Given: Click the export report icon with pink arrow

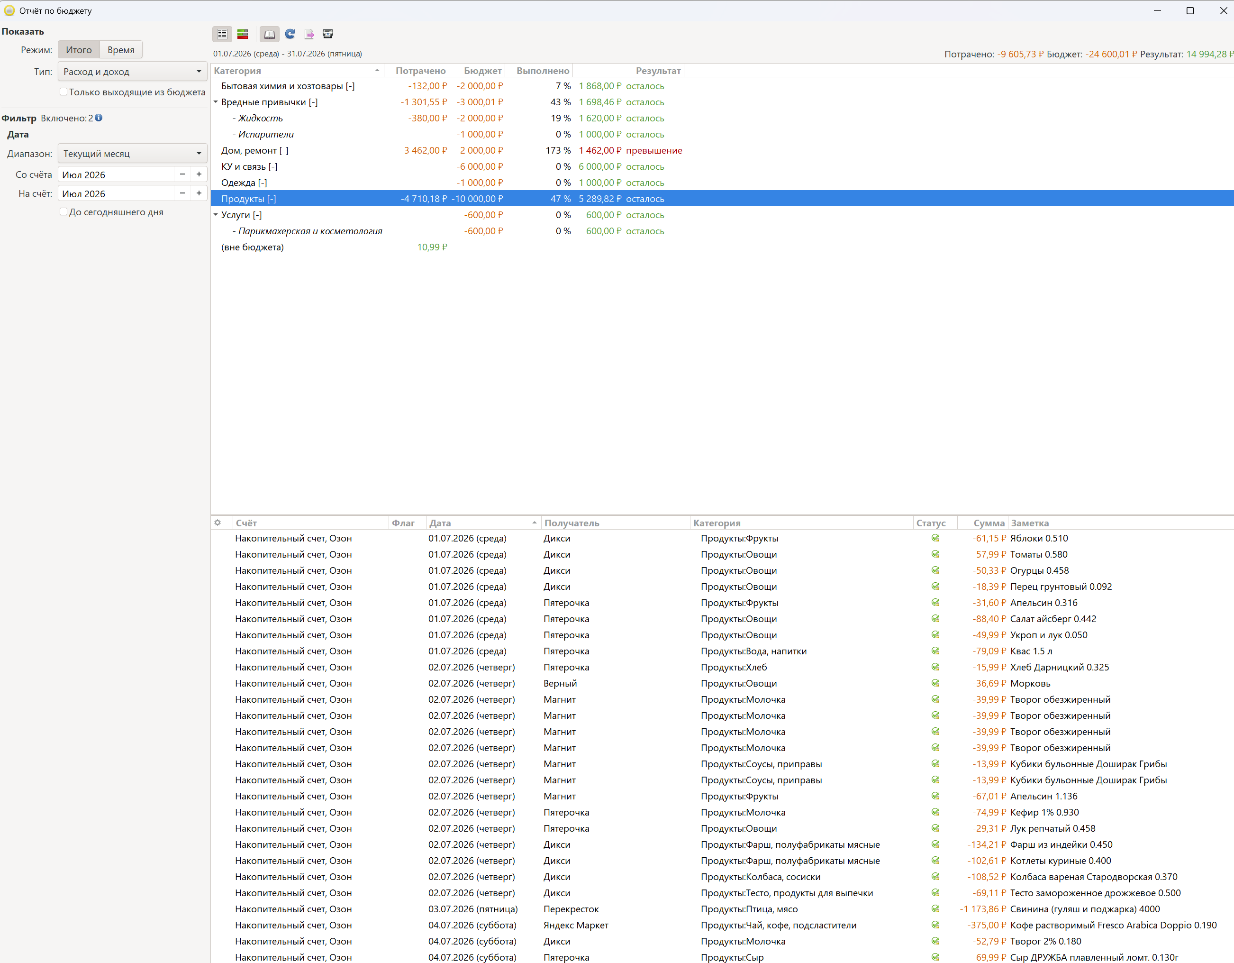Looking at the screenshot, I should pos(309,34).
